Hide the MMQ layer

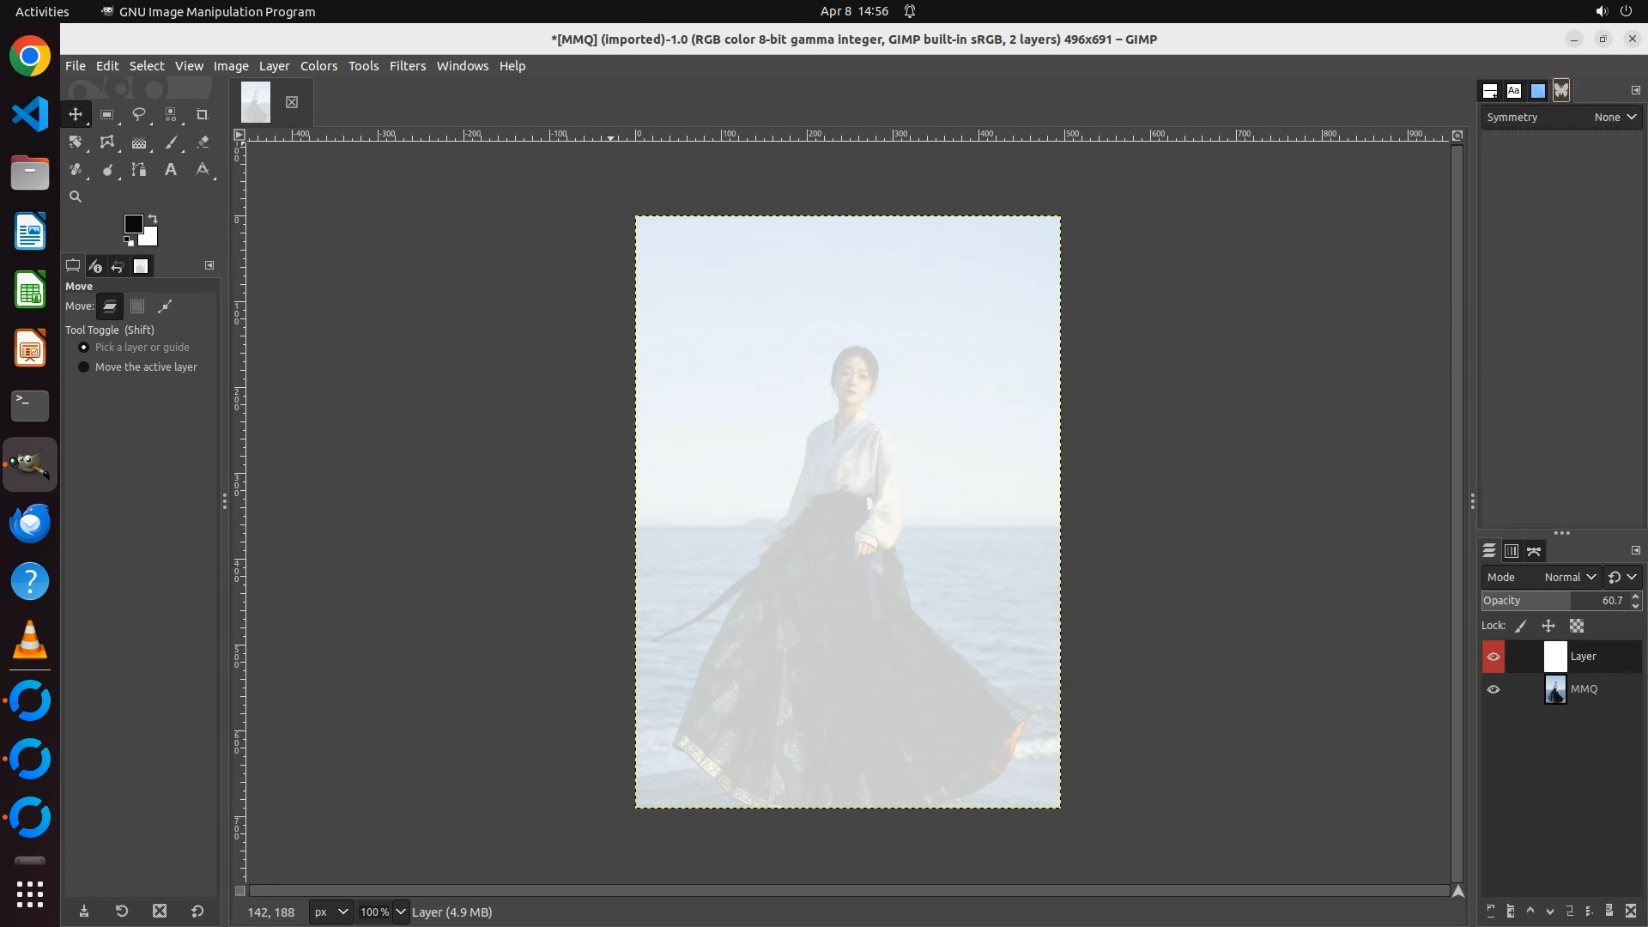click(x=1493, y=689)
